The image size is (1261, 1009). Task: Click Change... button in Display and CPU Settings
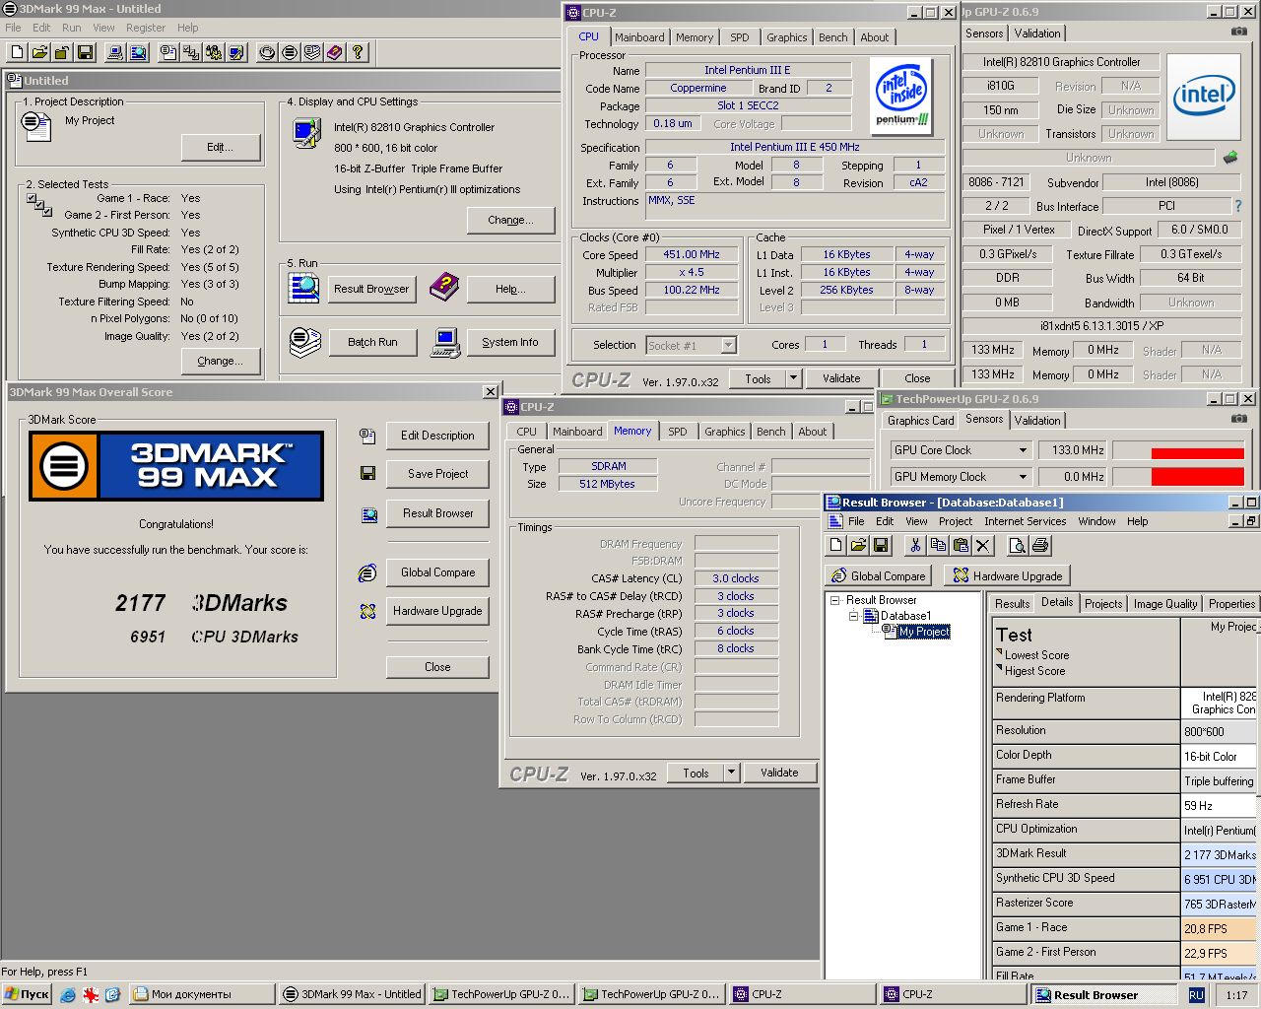pos(510,220)
